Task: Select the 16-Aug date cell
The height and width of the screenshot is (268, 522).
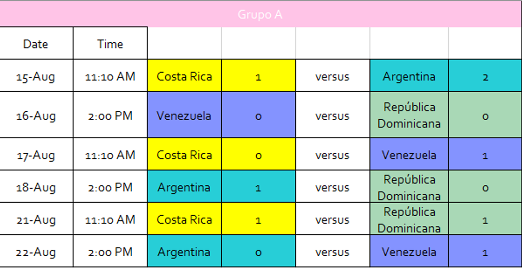Action: click(37, 115)
